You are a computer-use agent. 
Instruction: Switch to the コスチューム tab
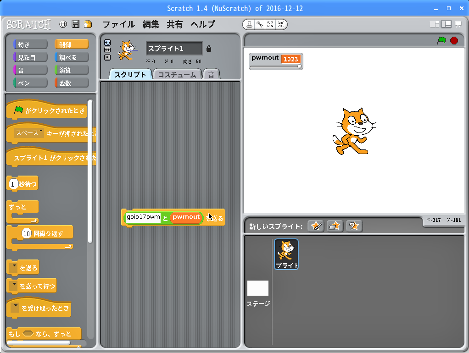point(177,74)
